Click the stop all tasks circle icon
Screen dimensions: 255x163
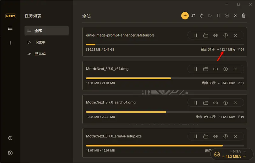tap(227, 16)
